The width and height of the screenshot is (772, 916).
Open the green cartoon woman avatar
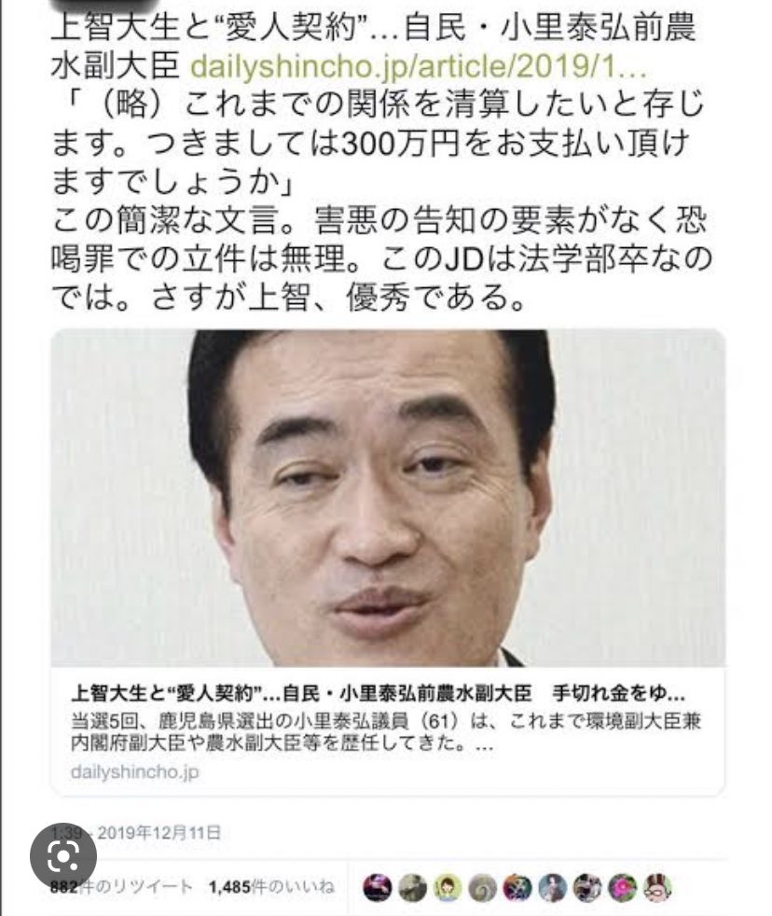448,888
